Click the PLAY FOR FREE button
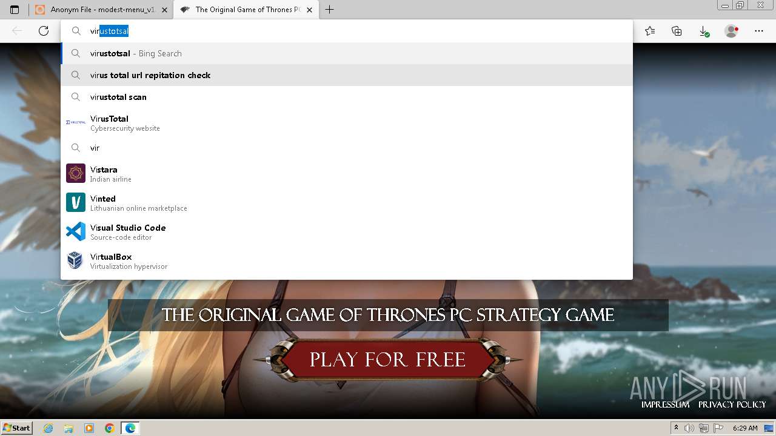This screenshot has width=776, height=436. point(387,360)
